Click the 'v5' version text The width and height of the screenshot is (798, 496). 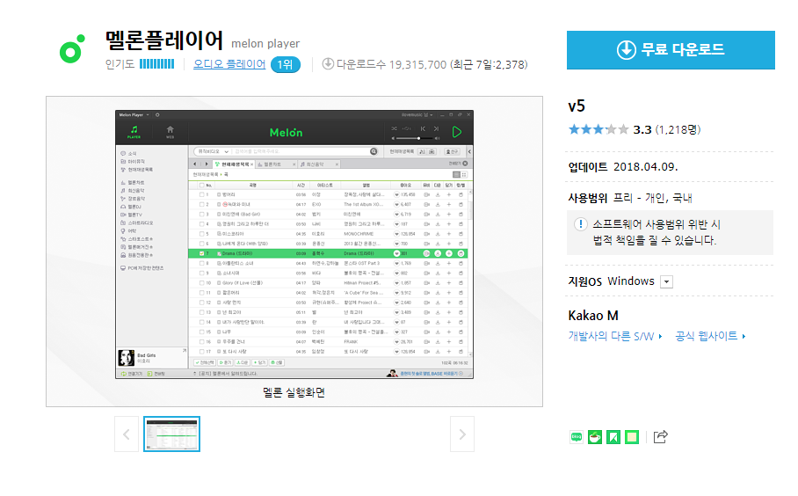[577, 106]
